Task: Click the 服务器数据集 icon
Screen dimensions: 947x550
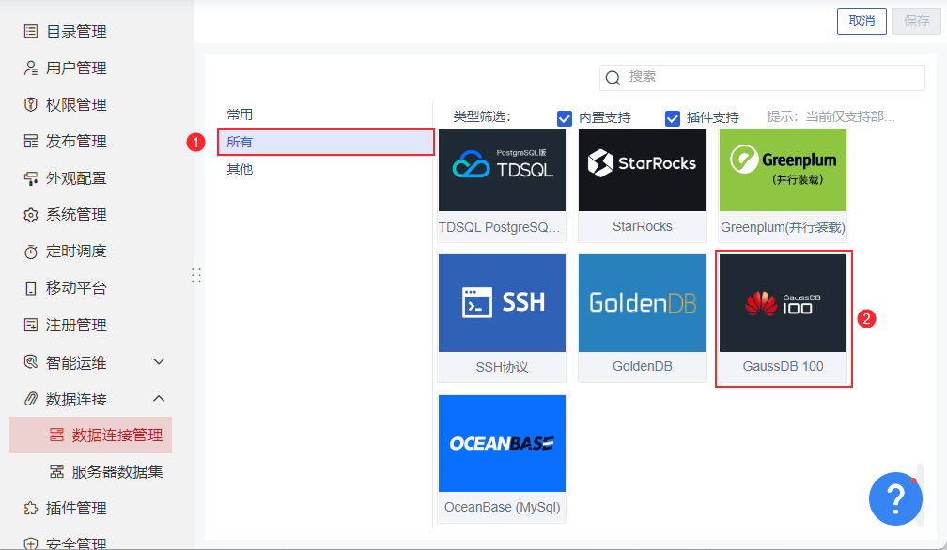Action: pyautogui.click(x=56, y=471)
